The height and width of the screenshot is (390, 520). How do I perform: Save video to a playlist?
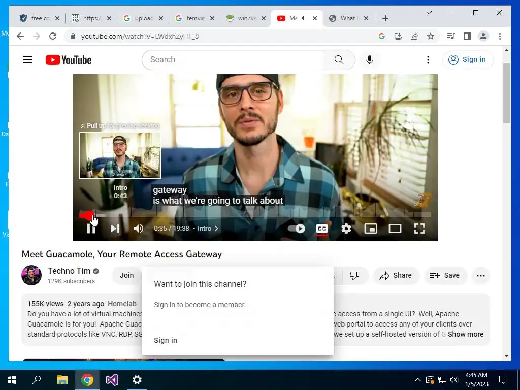click(x=445, y=276)
